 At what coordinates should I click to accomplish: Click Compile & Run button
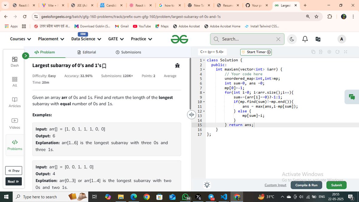pyautogui.click(x=306, y=185)
